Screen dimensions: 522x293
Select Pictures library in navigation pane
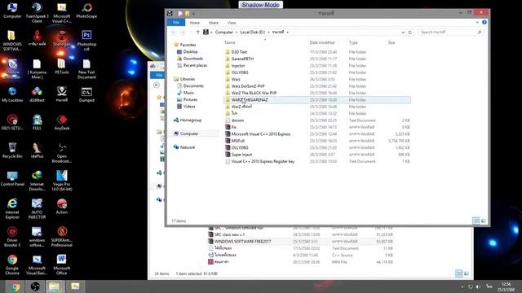[x=190, y=99]
